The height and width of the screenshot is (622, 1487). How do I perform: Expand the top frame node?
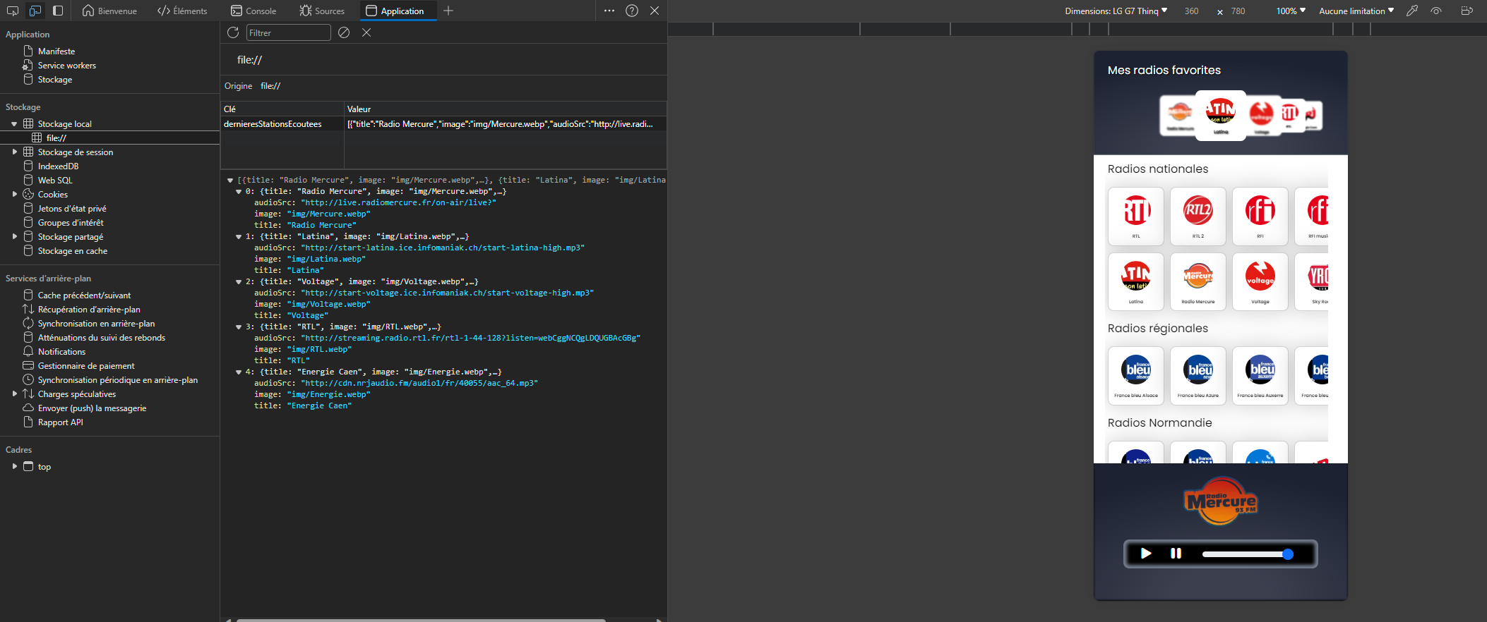(14, 466)
